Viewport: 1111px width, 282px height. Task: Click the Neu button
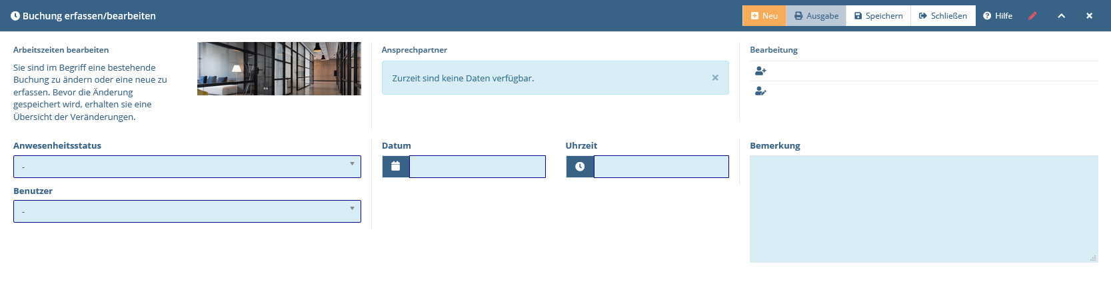click(764, 16)
